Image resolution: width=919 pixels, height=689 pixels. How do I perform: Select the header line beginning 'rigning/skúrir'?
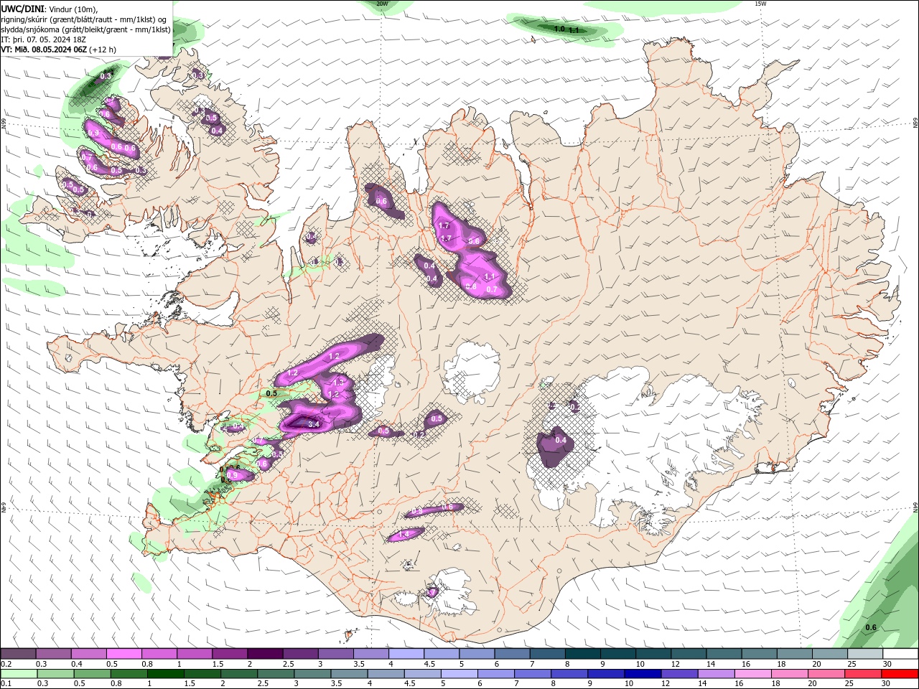pyautogui.click(x=84, y=19)
